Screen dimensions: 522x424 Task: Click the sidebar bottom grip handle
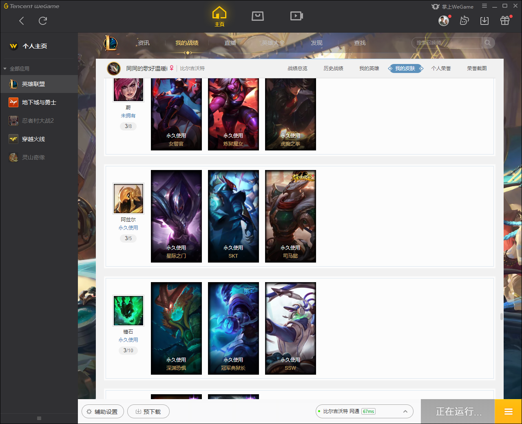pos(39,418)
